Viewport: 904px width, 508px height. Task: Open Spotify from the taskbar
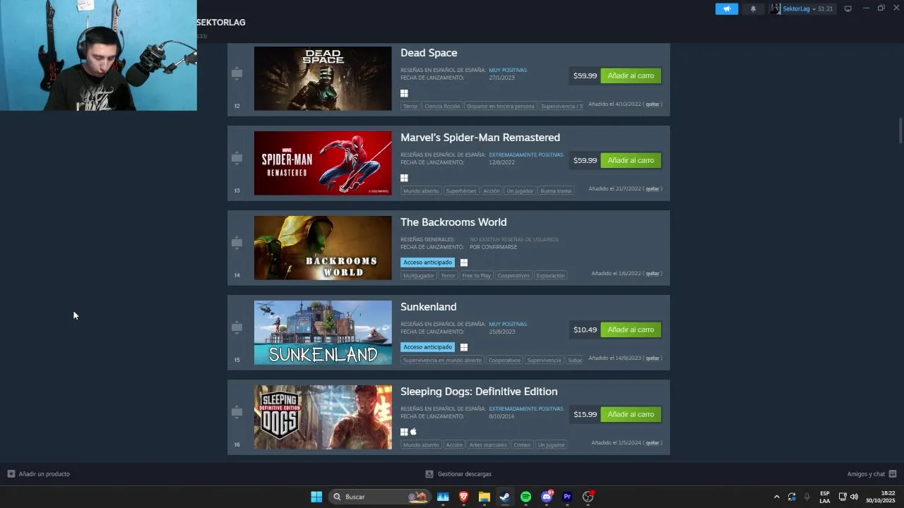[x=525, y=497]
